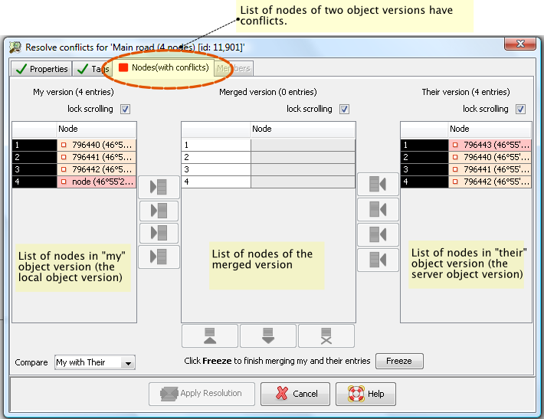544x419 pixels.
Task: Click the topmost copy-from-their-version arrow button
Action: (x=378, y=185)
